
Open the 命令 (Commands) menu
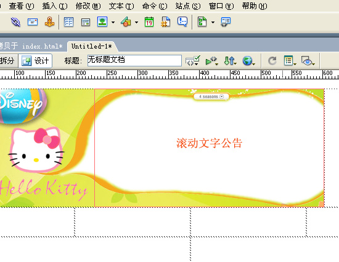click(x=155, y=6)
